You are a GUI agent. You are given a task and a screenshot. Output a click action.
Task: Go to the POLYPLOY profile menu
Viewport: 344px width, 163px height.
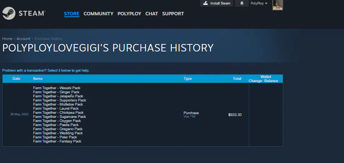(129, 14)
